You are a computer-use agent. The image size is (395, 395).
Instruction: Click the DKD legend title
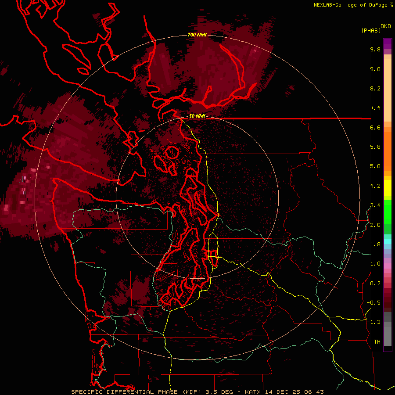click(x=385, y=26)
